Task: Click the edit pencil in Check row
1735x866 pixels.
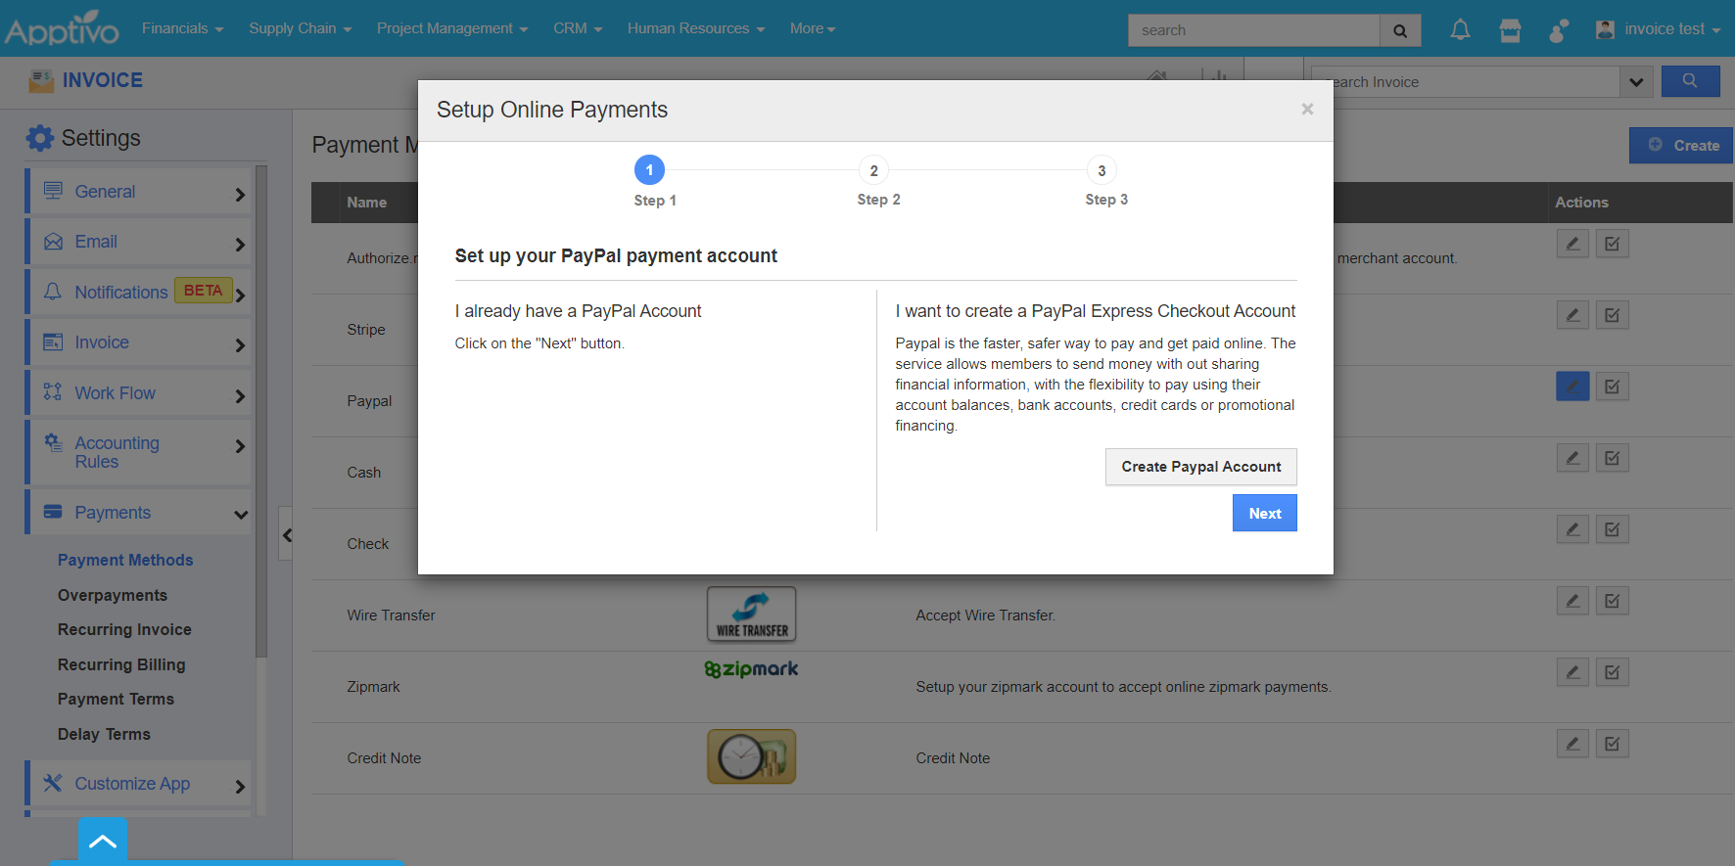Action: pyautogui.click(x=1572, y=529)
